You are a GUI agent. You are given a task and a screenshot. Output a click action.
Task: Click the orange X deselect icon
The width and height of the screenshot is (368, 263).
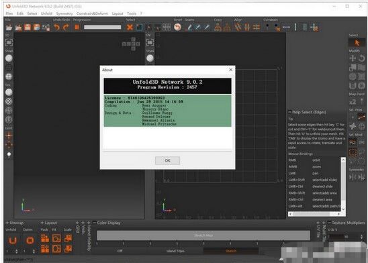click(x=130, y=28)
